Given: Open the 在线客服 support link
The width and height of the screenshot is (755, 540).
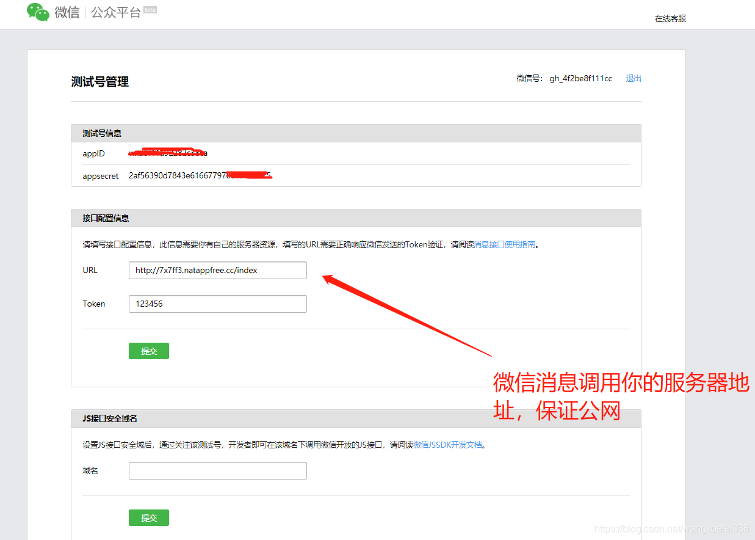Looking at the screenshot, I should click(670, 18).
